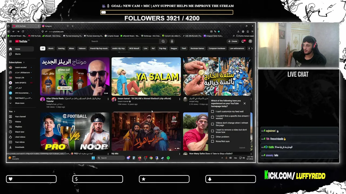This screenshot has height=194, width=346.
Task: Open the "Computer Hardware" category chip
Action: [217, 48]
